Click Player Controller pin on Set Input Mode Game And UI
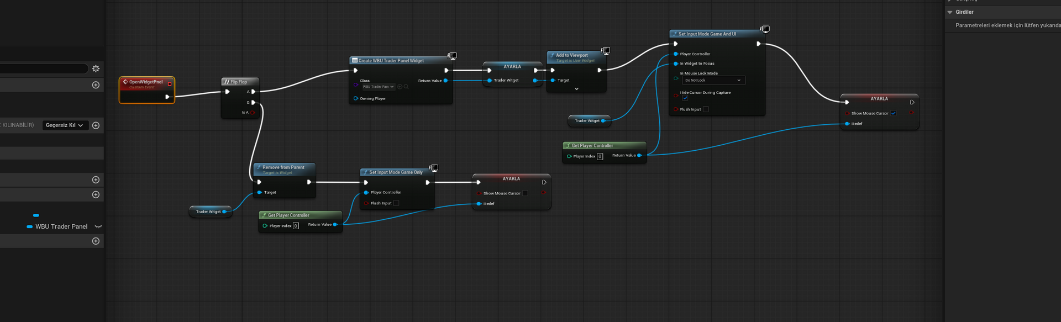Viewport: 1061px width, 322px height. 676,54
